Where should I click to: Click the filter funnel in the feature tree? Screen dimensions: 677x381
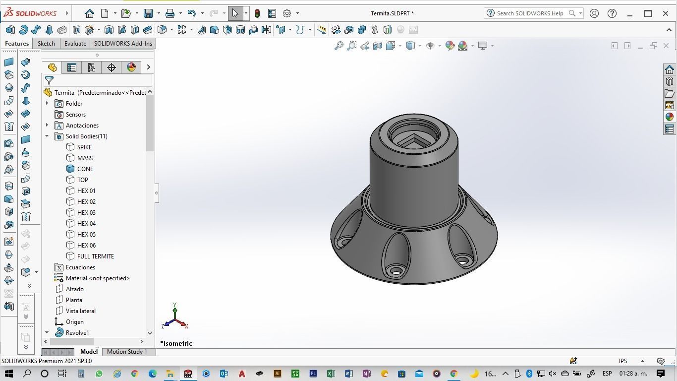(49, 80)
